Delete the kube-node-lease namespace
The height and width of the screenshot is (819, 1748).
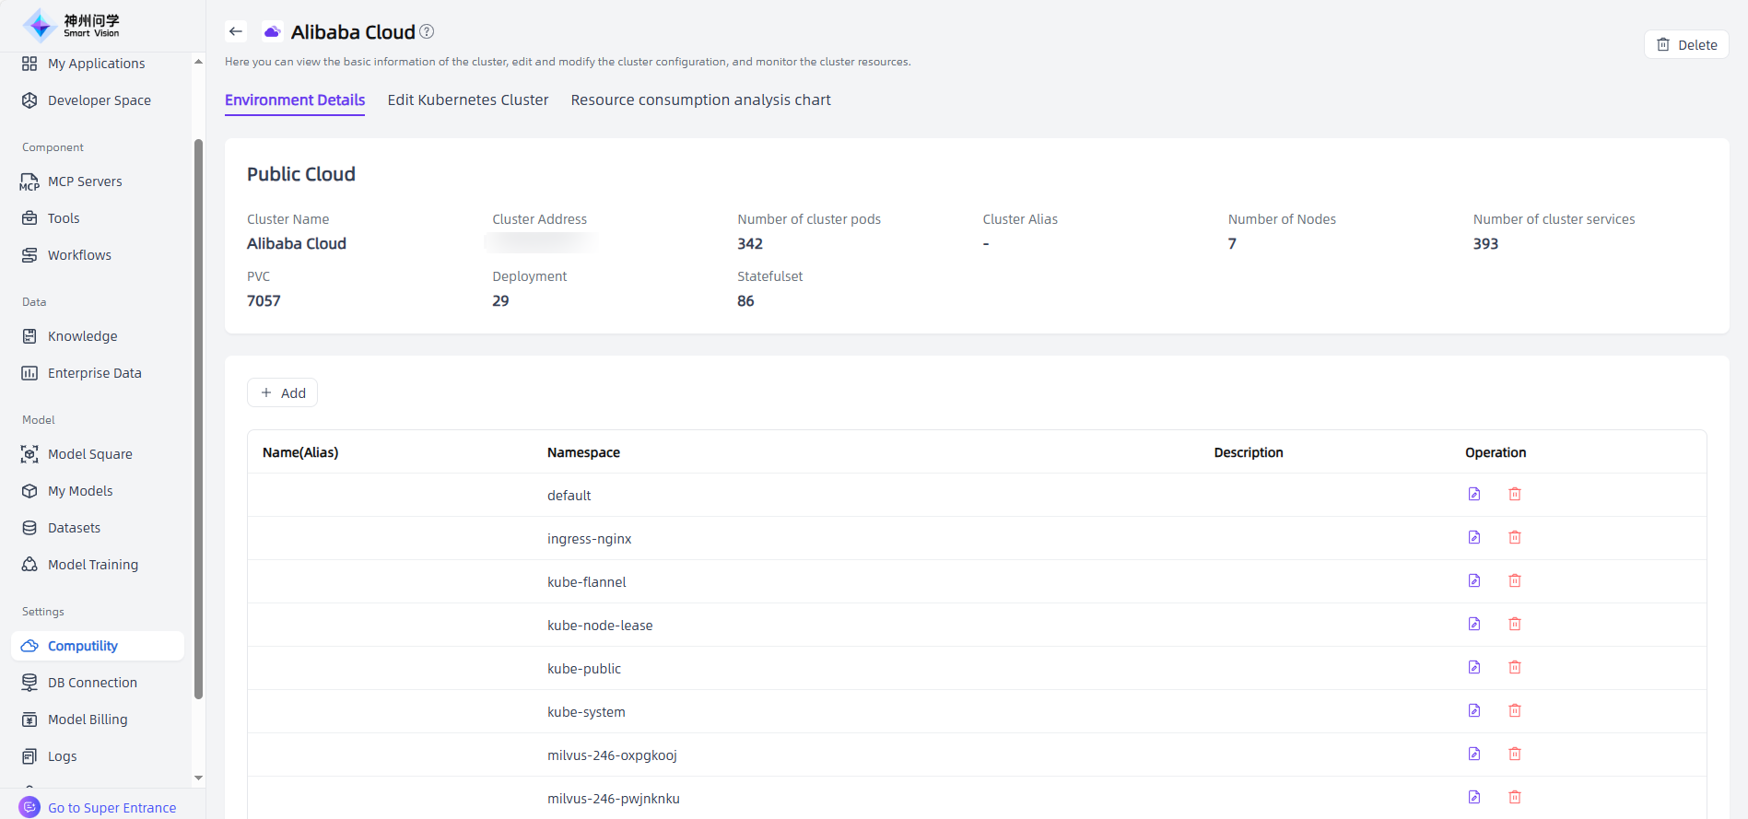[1515, 625]
